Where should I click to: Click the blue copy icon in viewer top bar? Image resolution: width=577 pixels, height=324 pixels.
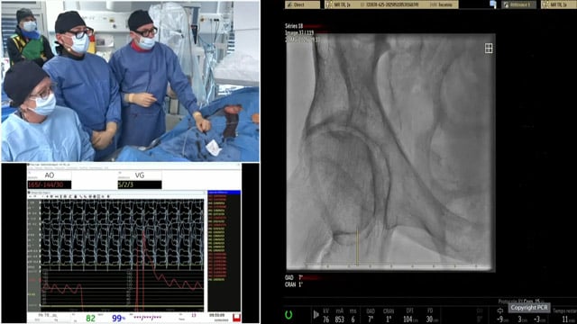[x=493, y=4]
